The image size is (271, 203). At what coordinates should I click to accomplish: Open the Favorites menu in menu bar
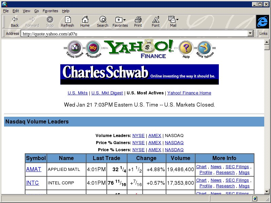(x=50, y=11)
